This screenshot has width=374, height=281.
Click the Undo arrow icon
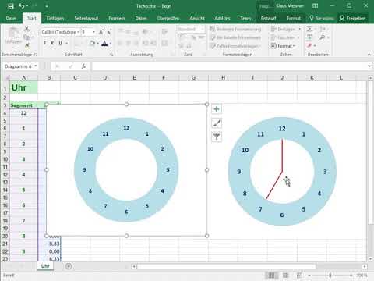click(22, 6)
